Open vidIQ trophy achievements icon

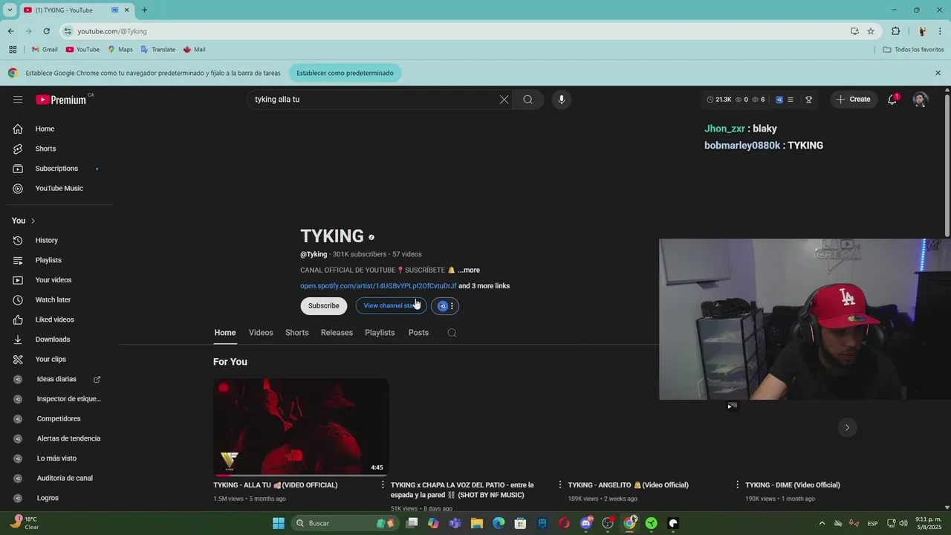point(808,100)
